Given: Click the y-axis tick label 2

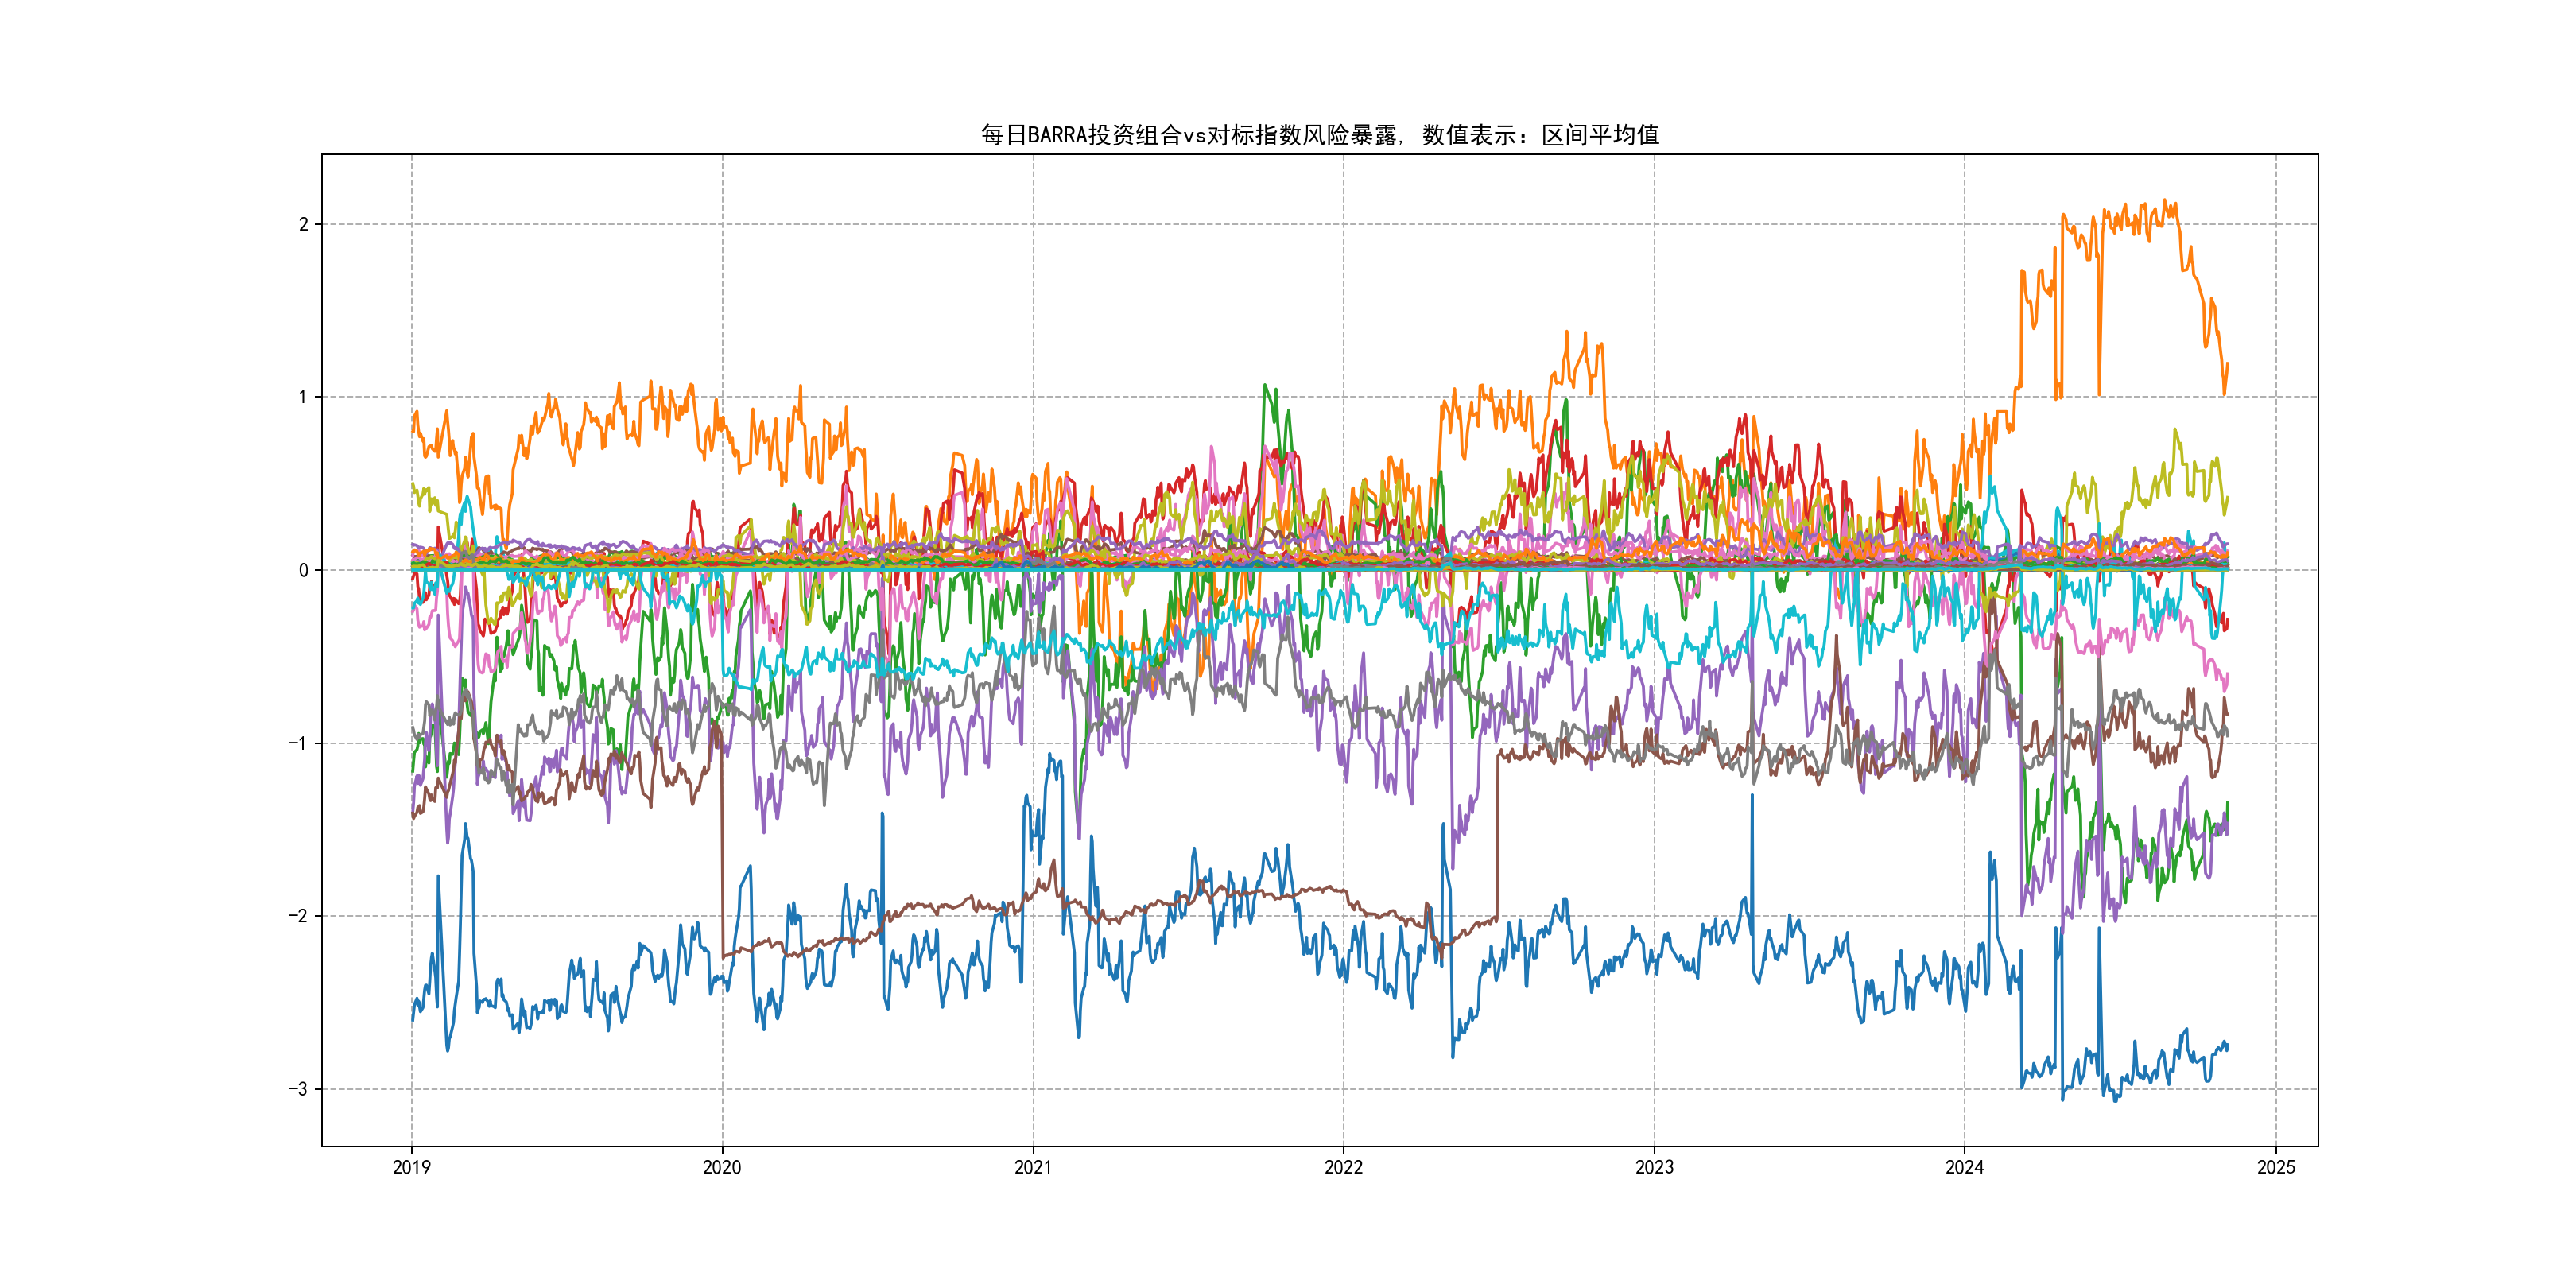Looking at the screenshot, I should pyautogui.click(x=303, y=224).
